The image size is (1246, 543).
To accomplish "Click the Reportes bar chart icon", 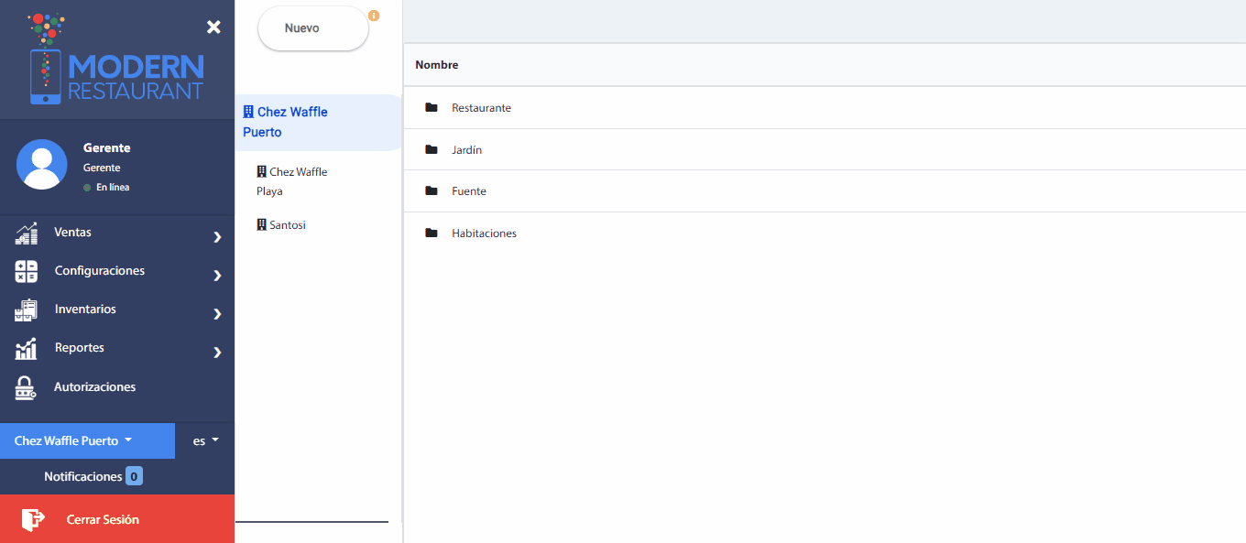I will [x=27, y=349].
